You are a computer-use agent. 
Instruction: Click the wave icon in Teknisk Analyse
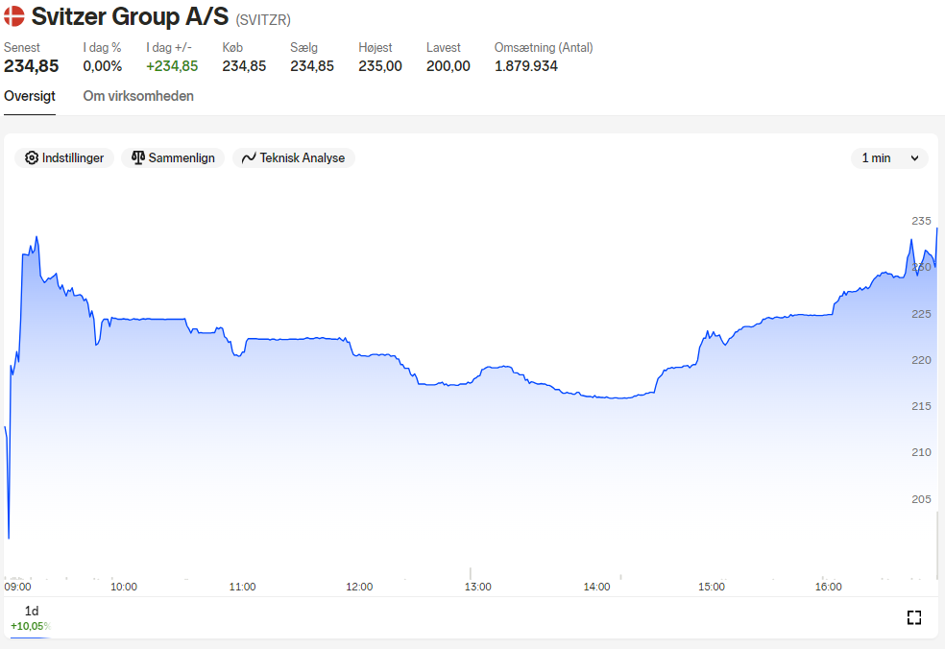(249, 157)
